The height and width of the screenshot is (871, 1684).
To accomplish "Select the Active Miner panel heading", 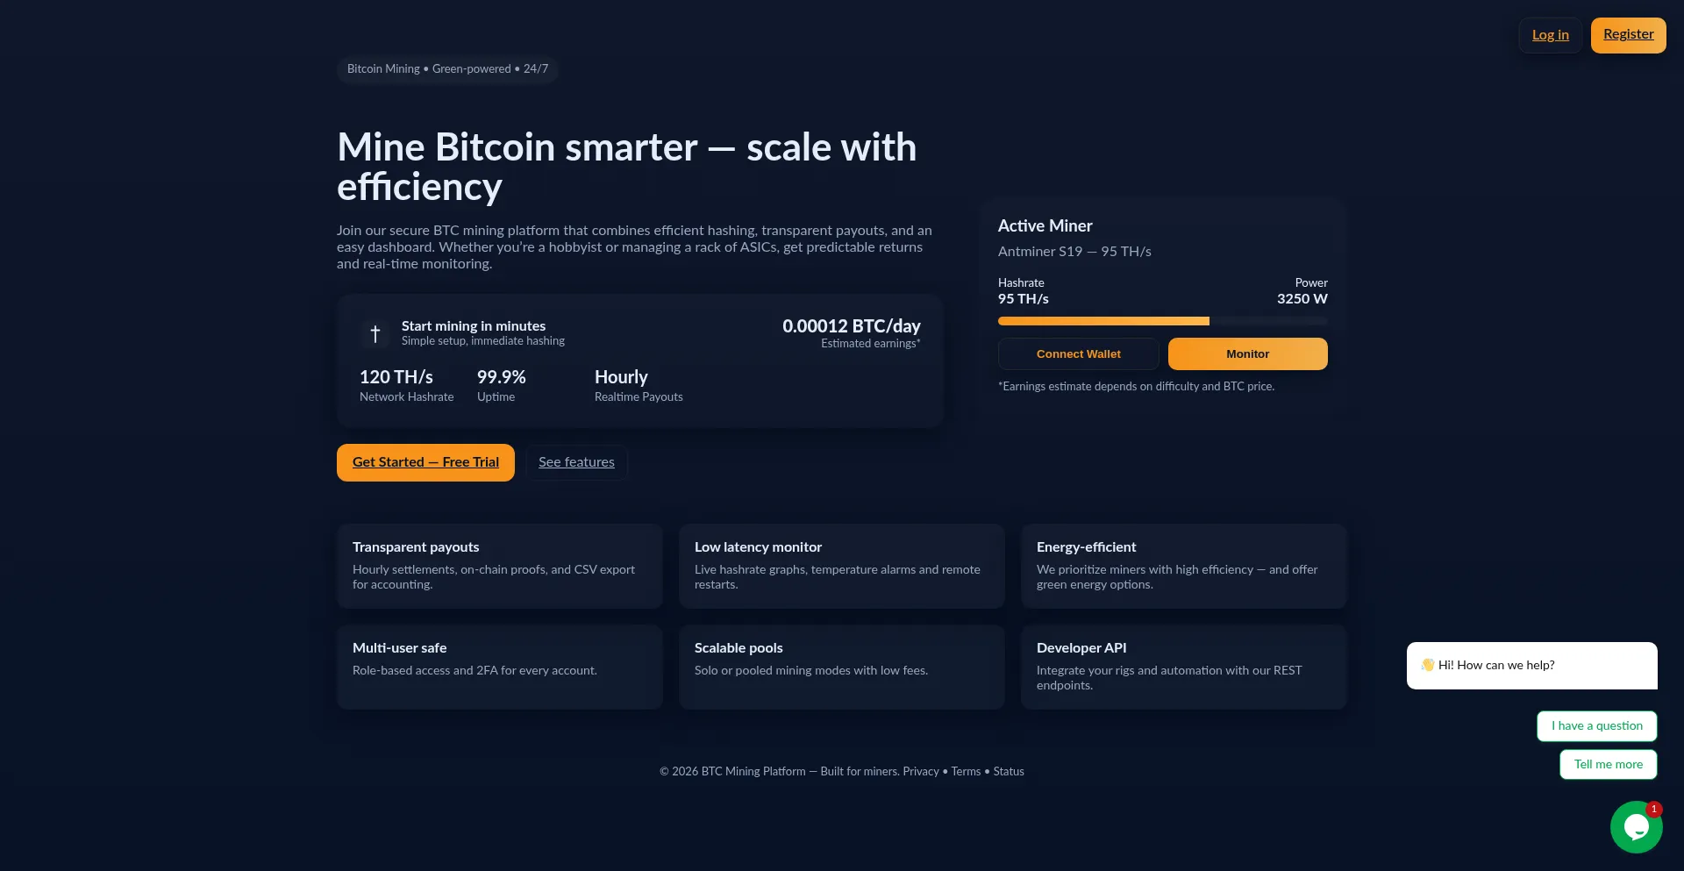I will [x=1045, y=225].
